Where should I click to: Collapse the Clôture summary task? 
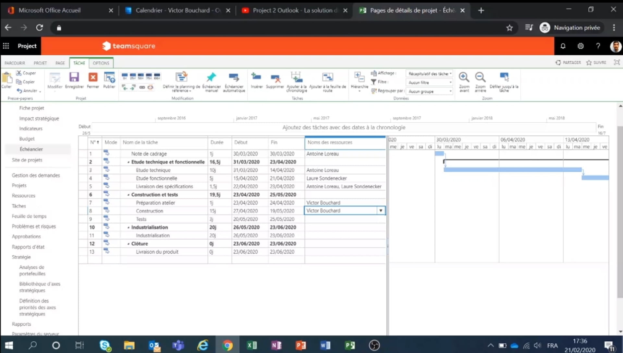click(128, 244)
